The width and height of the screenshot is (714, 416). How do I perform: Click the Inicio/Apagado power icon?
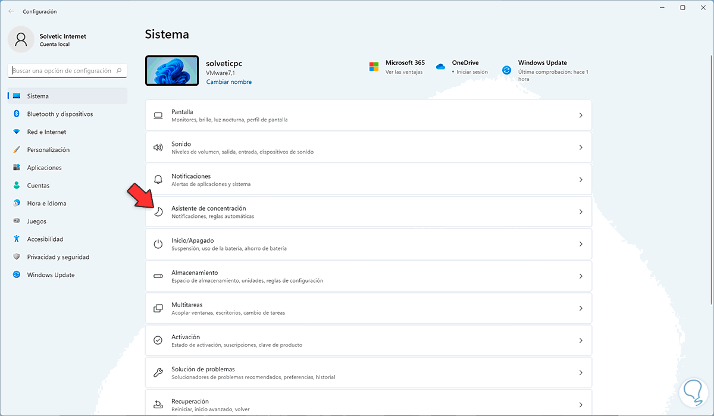[x=158, y=244]
